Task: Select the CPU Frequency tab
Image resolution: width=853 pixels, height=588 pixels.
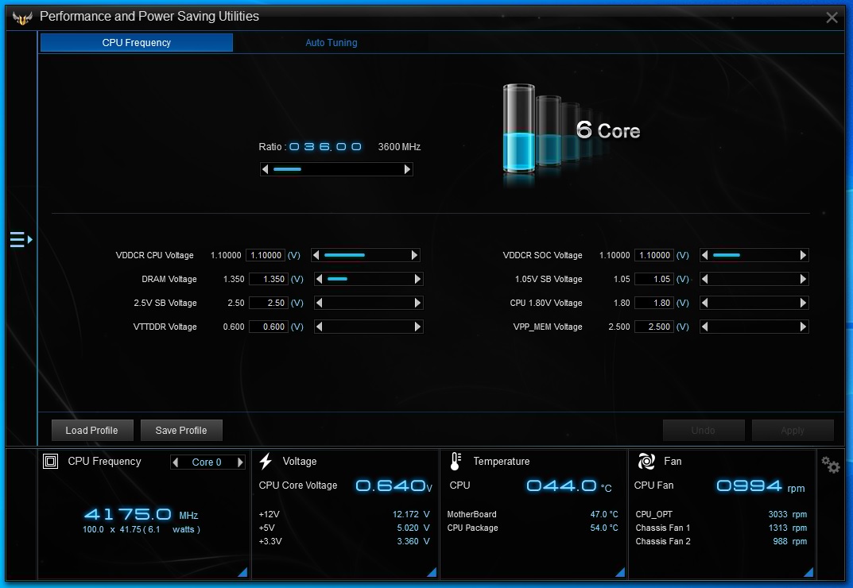Action: (136, 43)
